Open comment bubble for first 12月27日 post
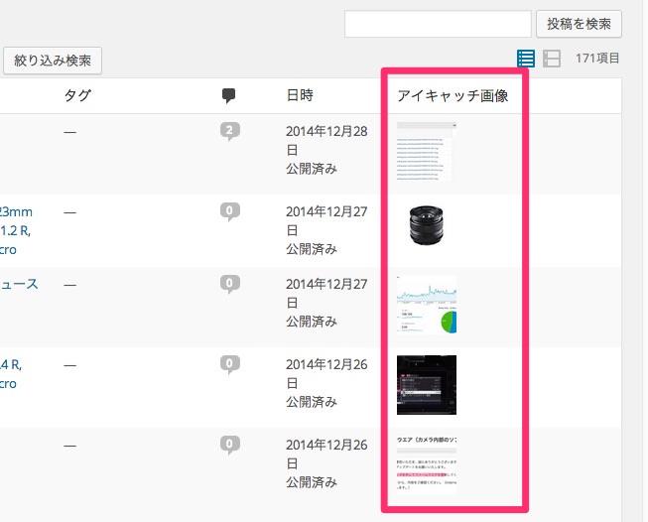The image size is (648, 522). point(230,211)
